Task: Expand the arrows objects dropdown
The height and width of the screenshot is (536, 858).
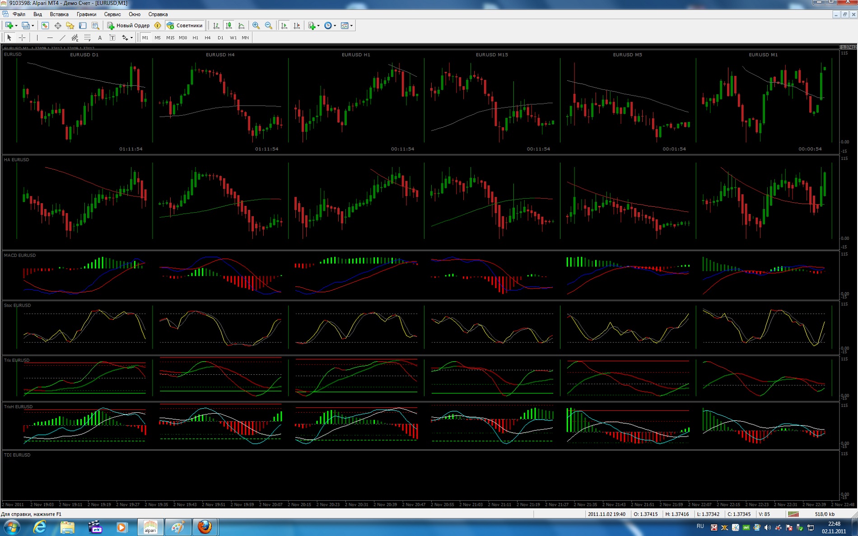Action: [131, 38]
